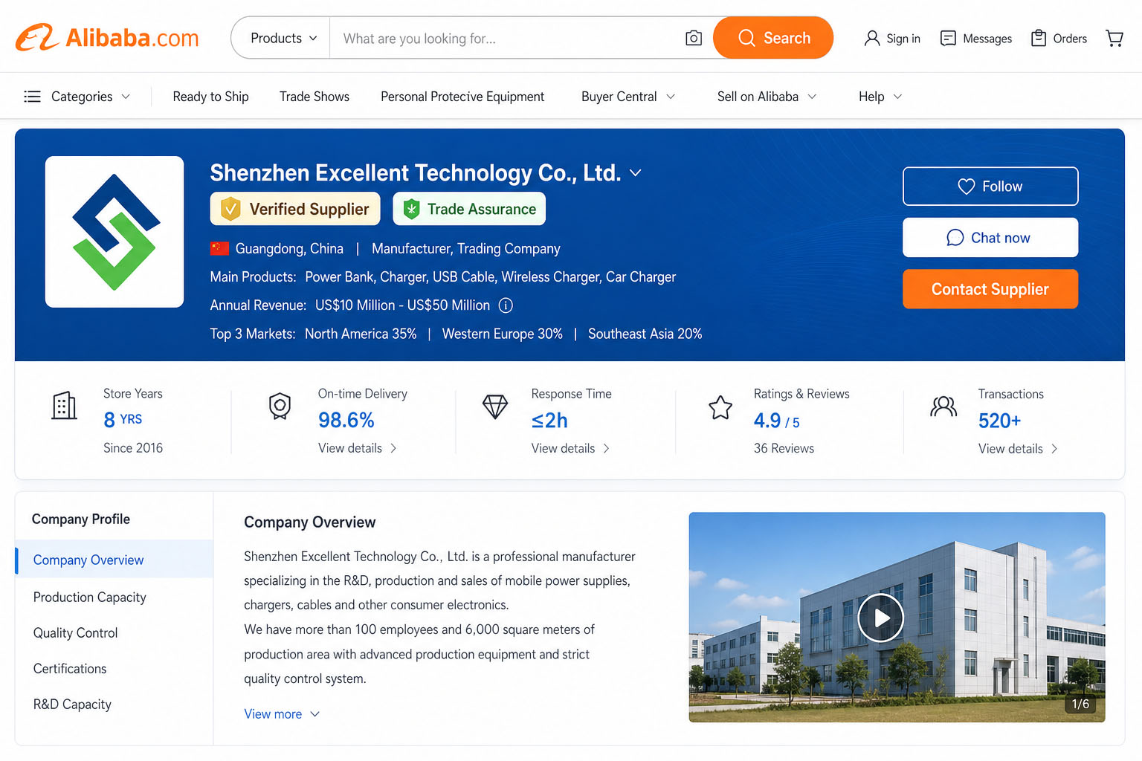1142x761 pixels.
Task: Click the Categories hamburger list icon
Action: pos(32,97)
